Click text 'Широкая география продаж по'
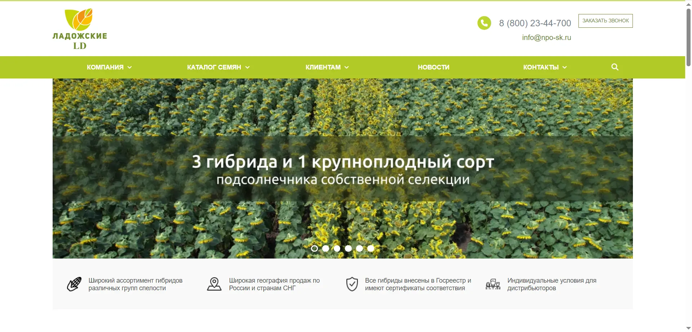This screenshot has height=332, width=692. 274,281
